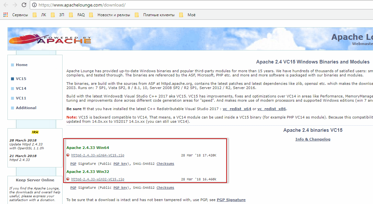Screen dimensions: 373x204
Task: Download httpd-2.4.33-win32-VC15.zip
Action: (x=98, y=179)
